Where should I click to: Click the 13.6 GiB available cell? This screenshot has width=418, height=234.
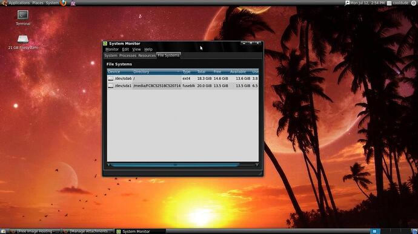(x=243, y=79)
